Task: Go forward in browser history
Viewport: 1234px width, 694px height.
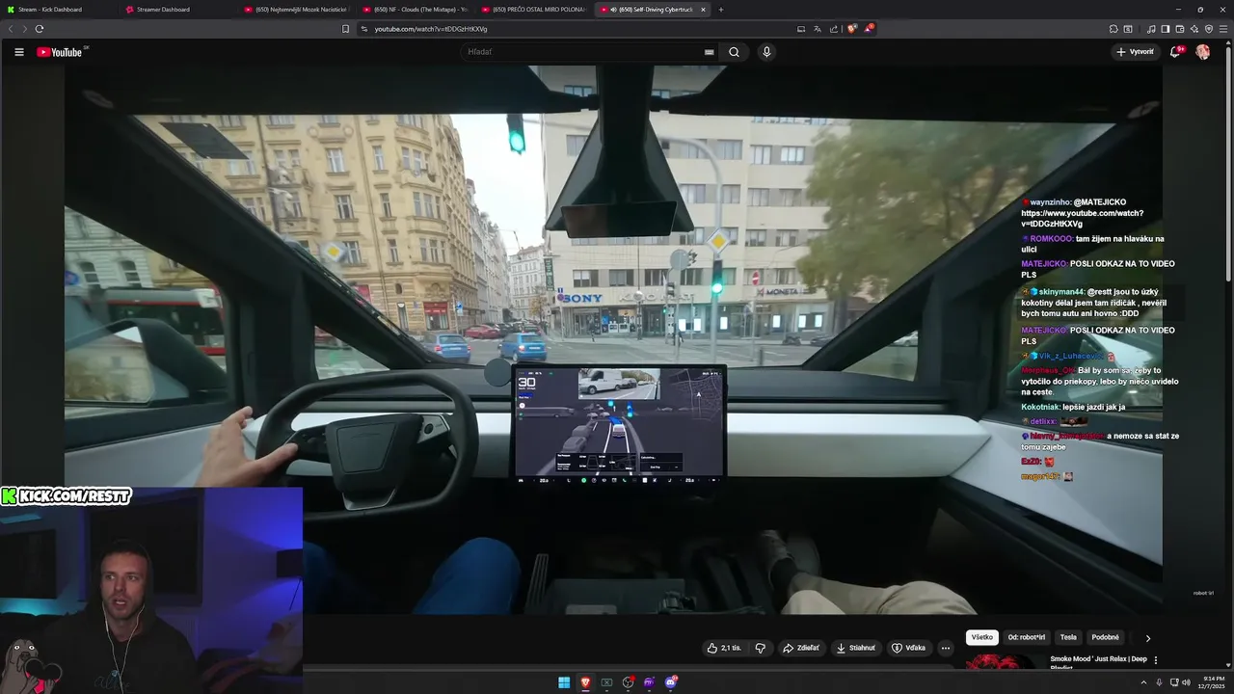Action: pyautogui.click(x=25, y=29)
